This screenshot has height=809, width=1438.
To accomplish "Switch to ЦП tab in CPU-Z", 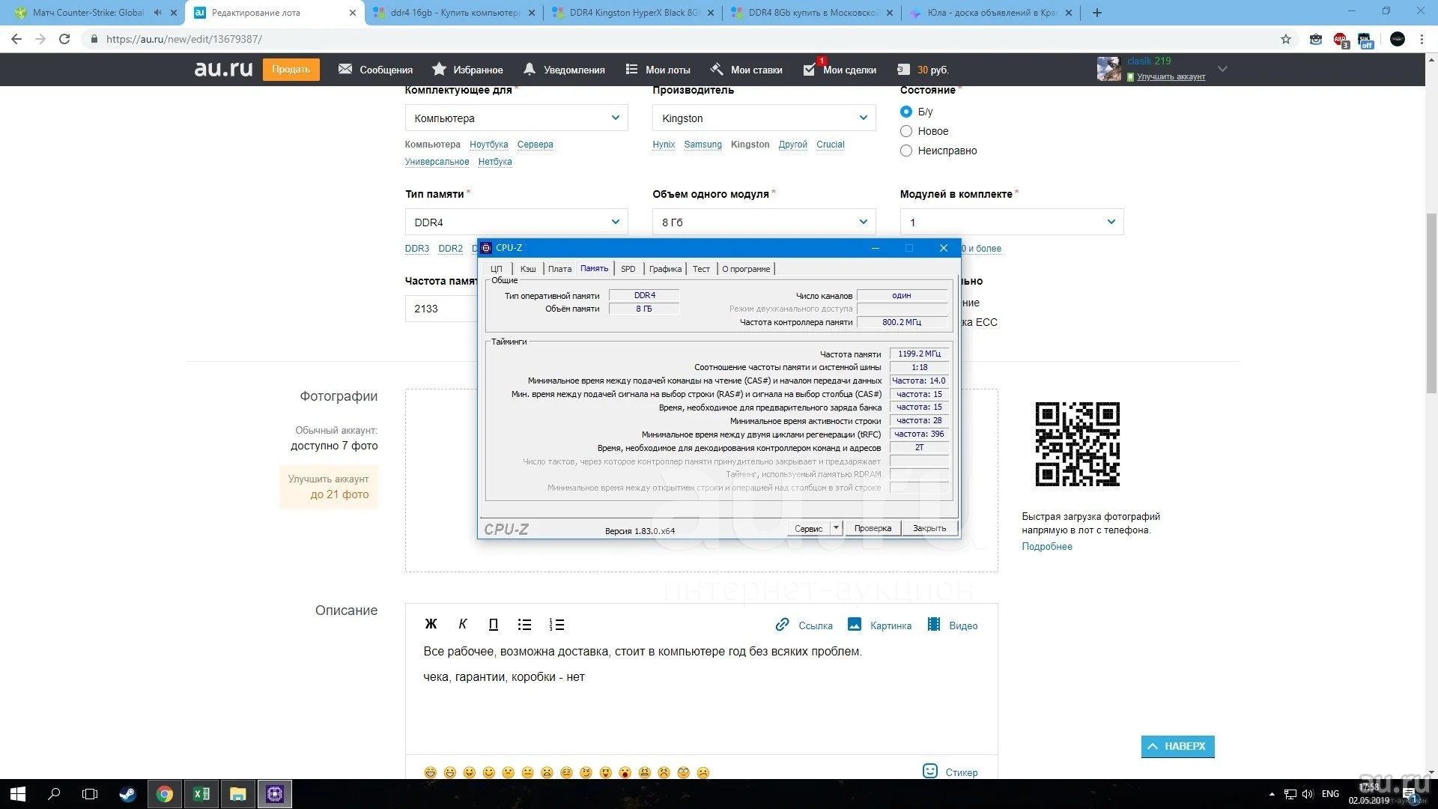I will [497, 269].
